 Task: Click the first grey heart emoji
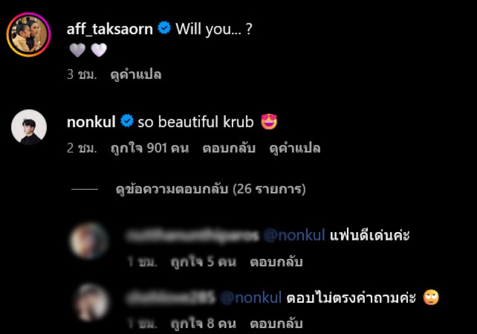coord(78,50)
